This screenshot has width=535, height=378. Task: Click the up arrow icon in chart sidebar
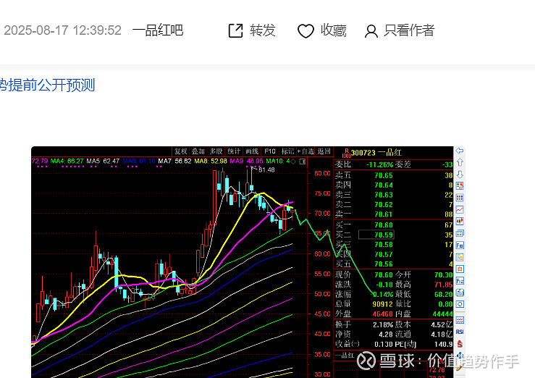click(460, 163)
